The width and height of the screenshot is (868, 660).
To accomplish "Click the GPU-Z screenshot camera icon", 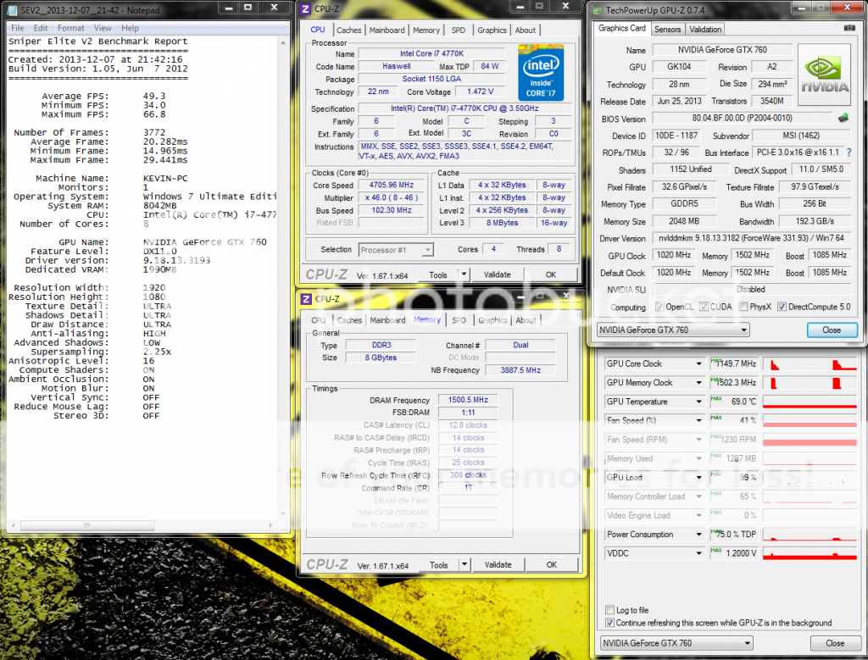I will point(849,29).
